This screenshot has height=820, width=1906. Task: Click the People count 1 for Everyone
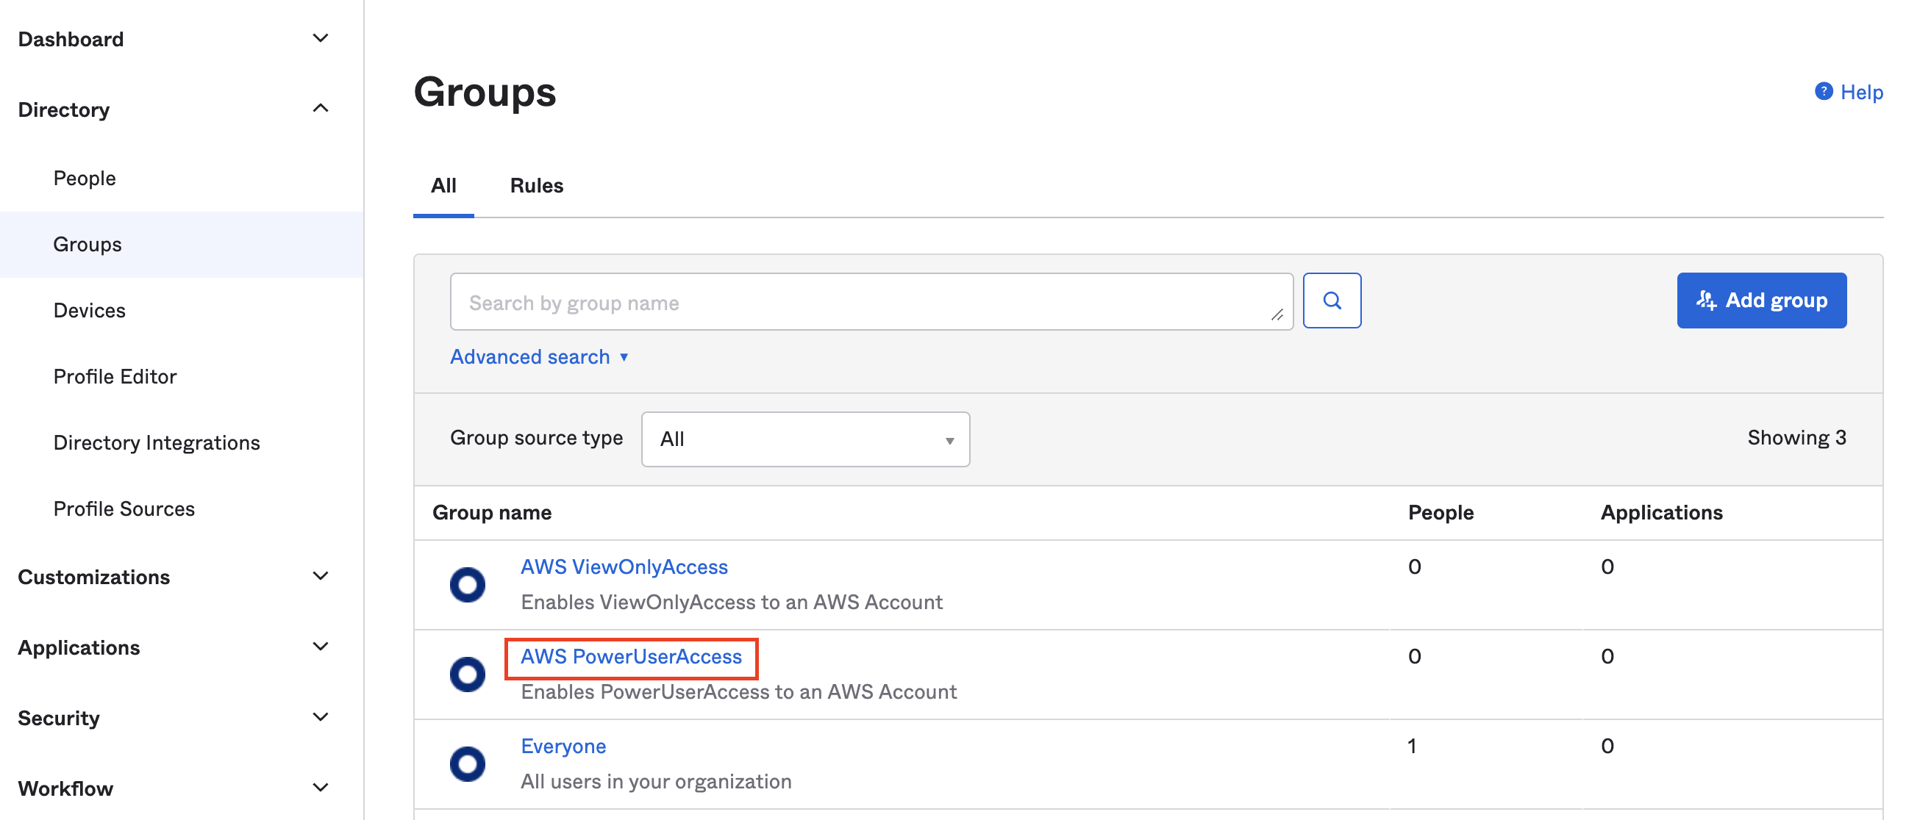[1411, 746]
